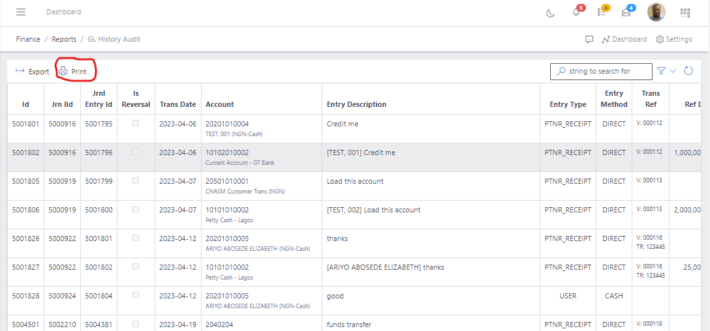Viewport: 710px width, 331px height.
Task: Click trans ref V: 000118 cell
Action: [x=649, y=324]
